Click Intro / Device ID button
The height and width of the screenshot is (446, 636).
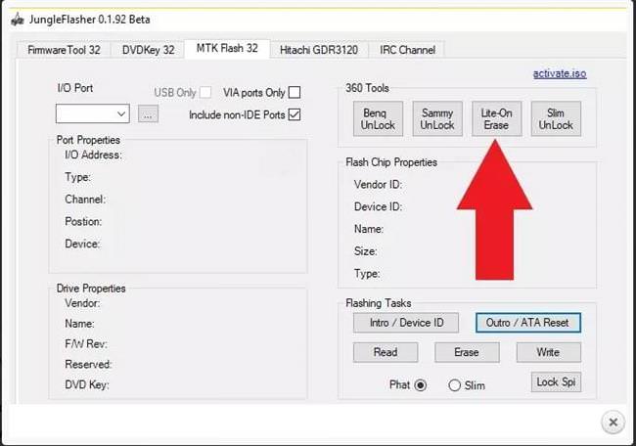tap(406, 323)
